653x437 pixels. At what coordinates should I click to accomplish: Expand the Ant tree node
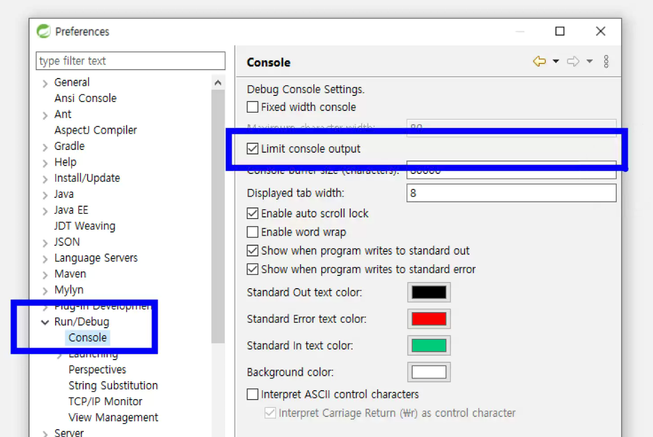[45, 115]
